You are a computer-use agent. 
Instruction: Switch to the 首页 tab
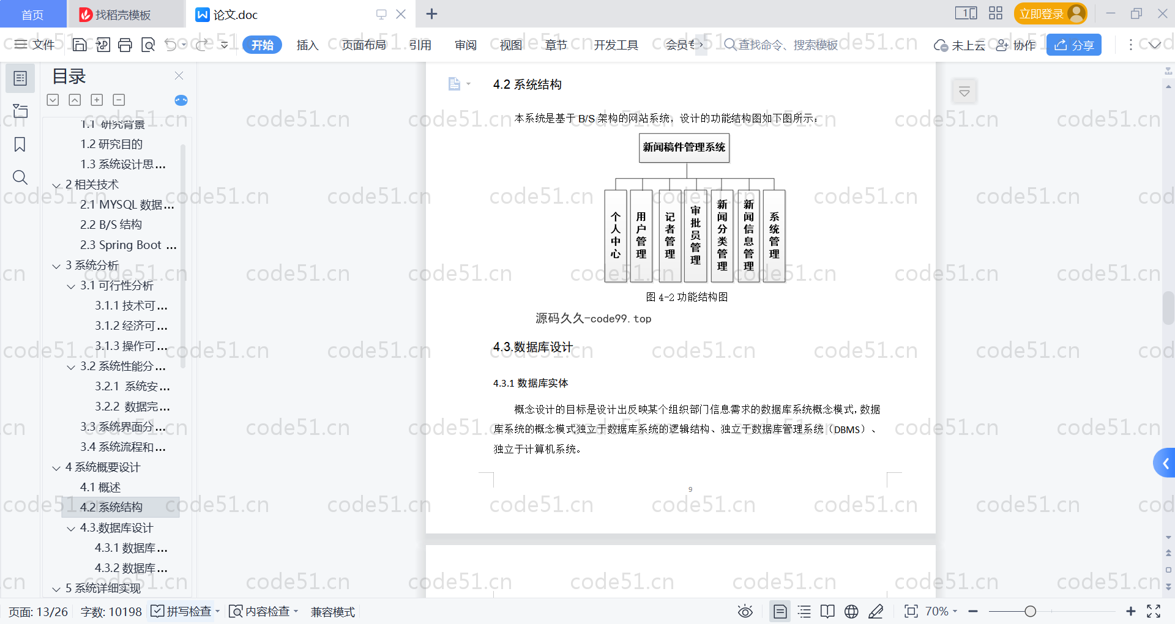pyautogui.click(x=32, y=14)
